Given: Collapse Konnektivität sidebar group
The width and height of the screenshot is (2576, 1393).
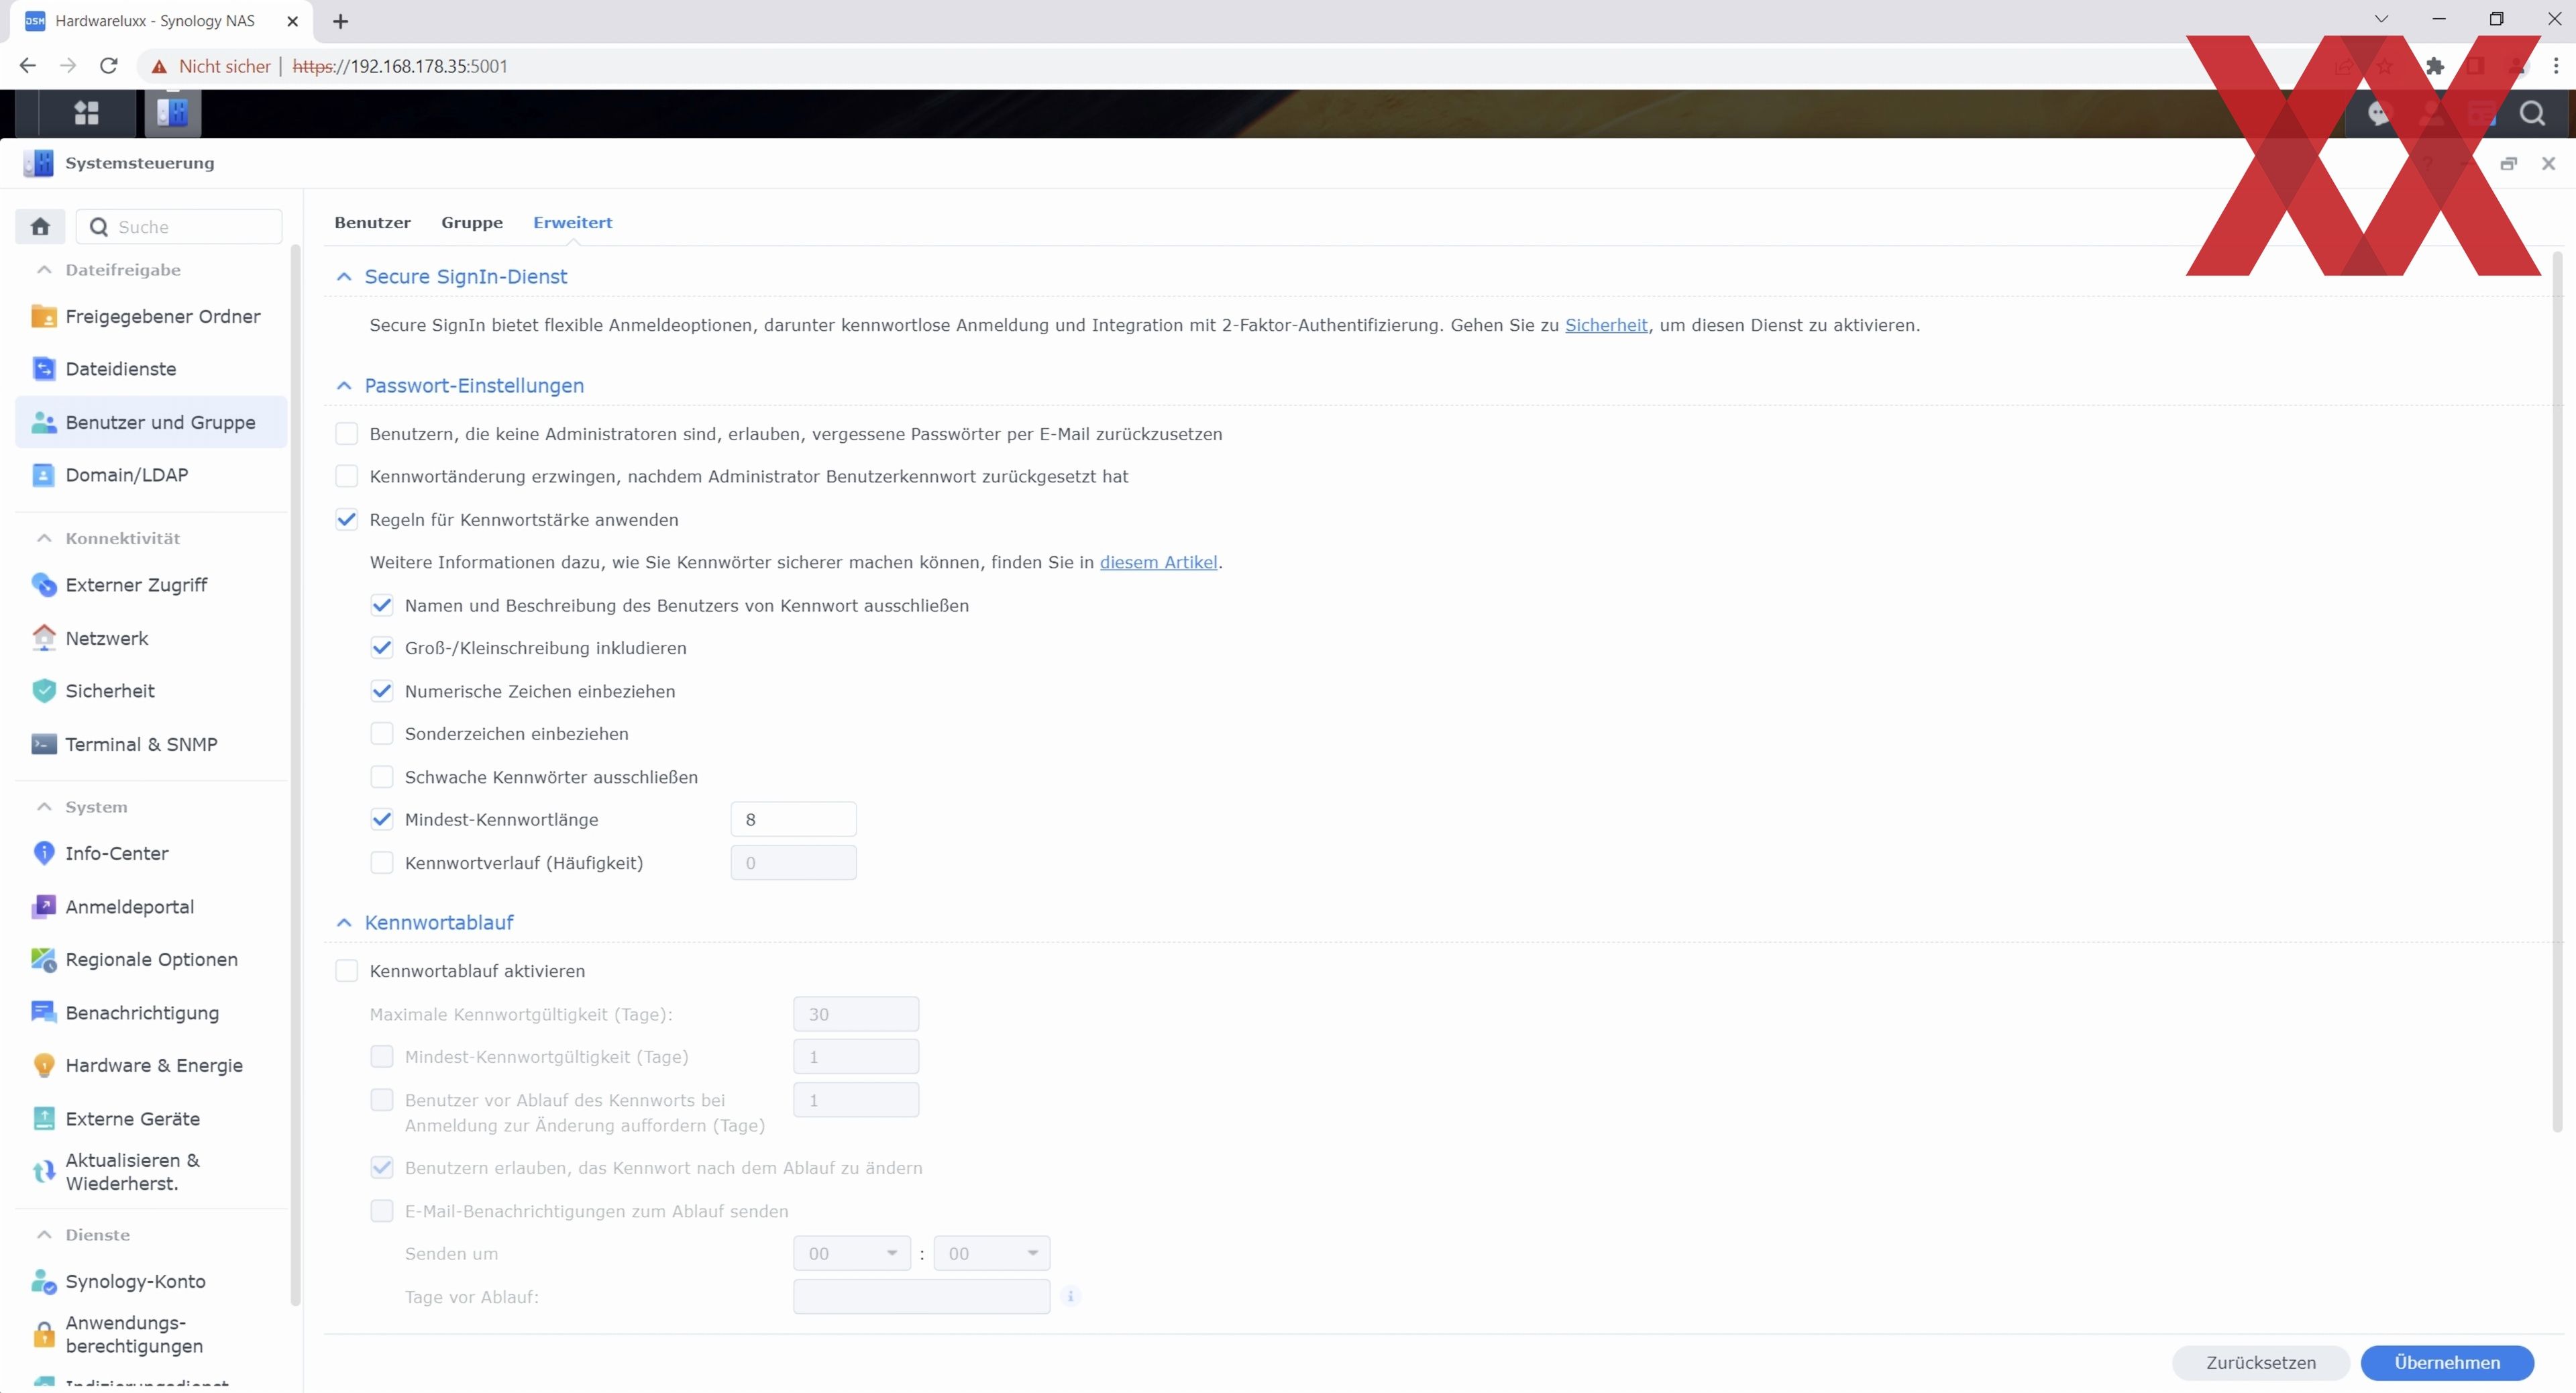Looking at the screenshot, I should [x=44, y=538].
